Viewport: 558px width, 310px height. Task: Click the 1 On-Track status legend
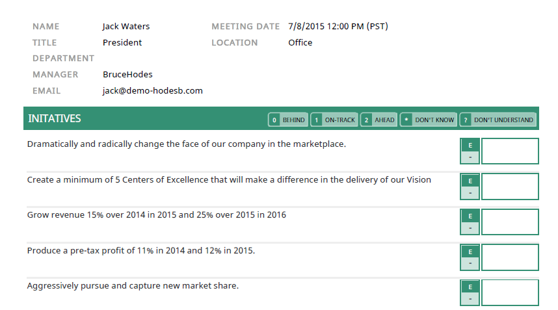pos(334,120)
